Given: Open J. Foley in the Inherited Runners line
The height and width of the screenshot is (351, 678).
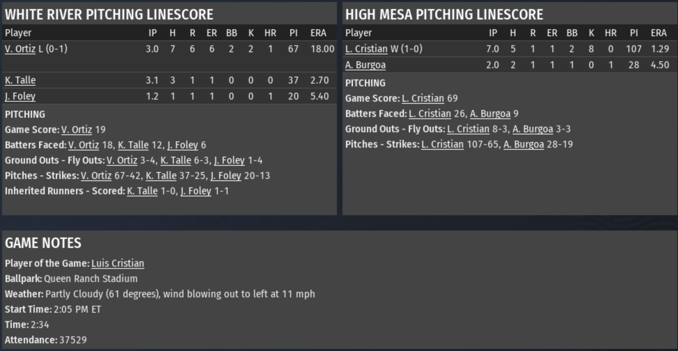Looking at the screenshot, I should 196,191.
